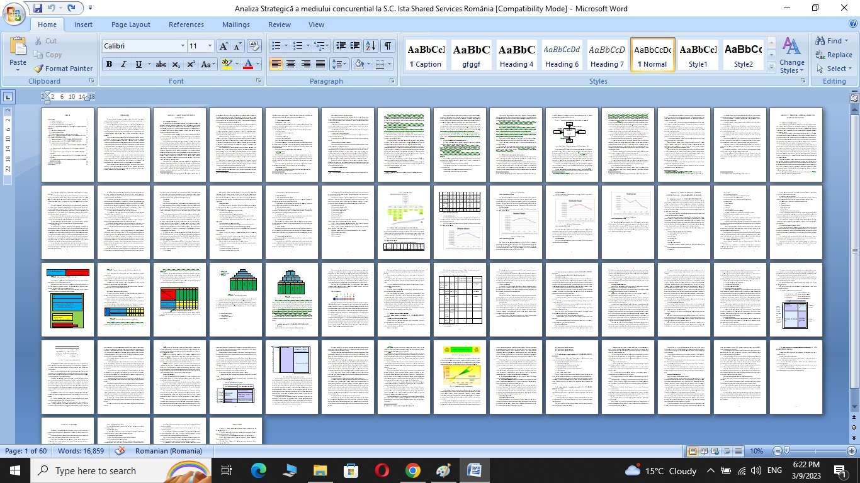Center align the paragraph text
Viewport: 860px width, 483px height.
(x=291, y=64)
